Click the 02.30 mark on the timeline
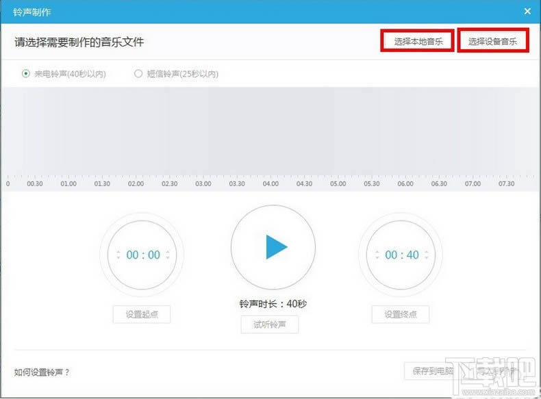 (169, 184)
